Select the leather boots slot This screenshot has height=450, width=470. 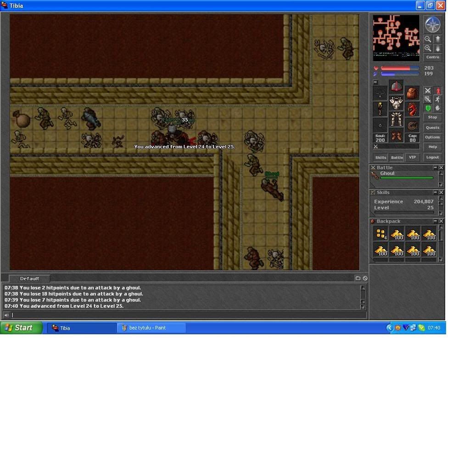click(x=396, y=135)
